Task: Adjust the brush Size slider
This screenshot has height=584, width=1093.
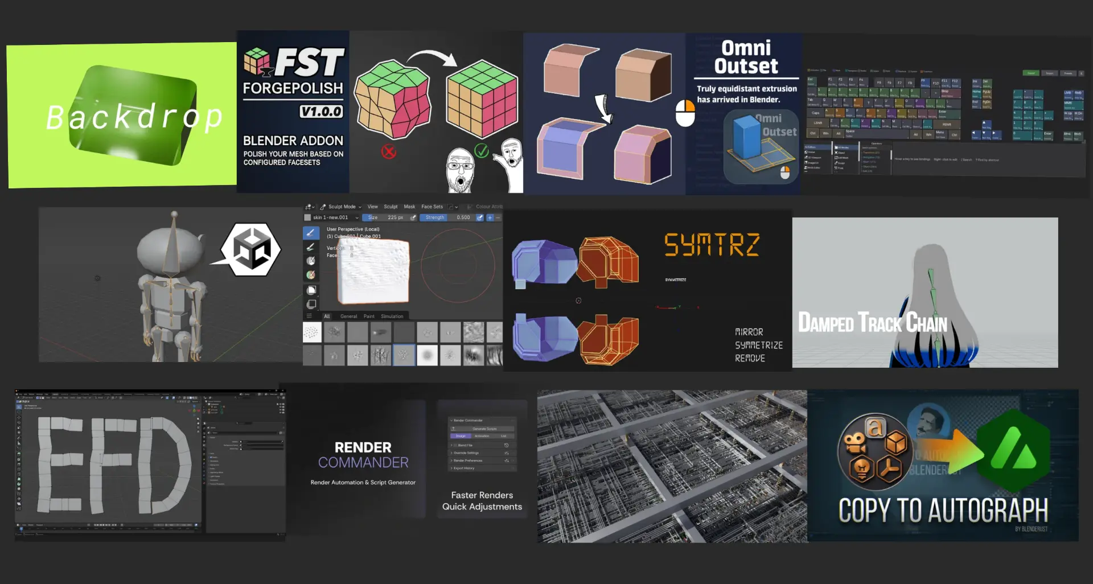Action: 385,217
